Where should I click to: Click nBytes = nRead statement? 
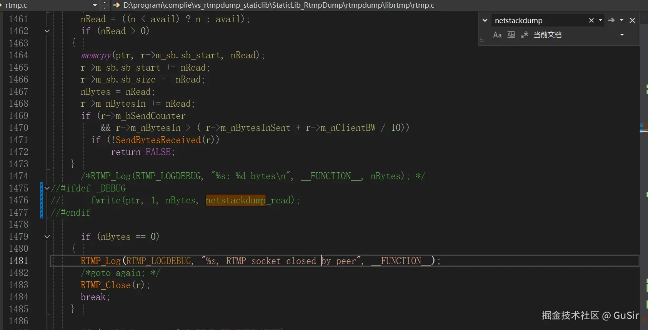click(118, 92)
